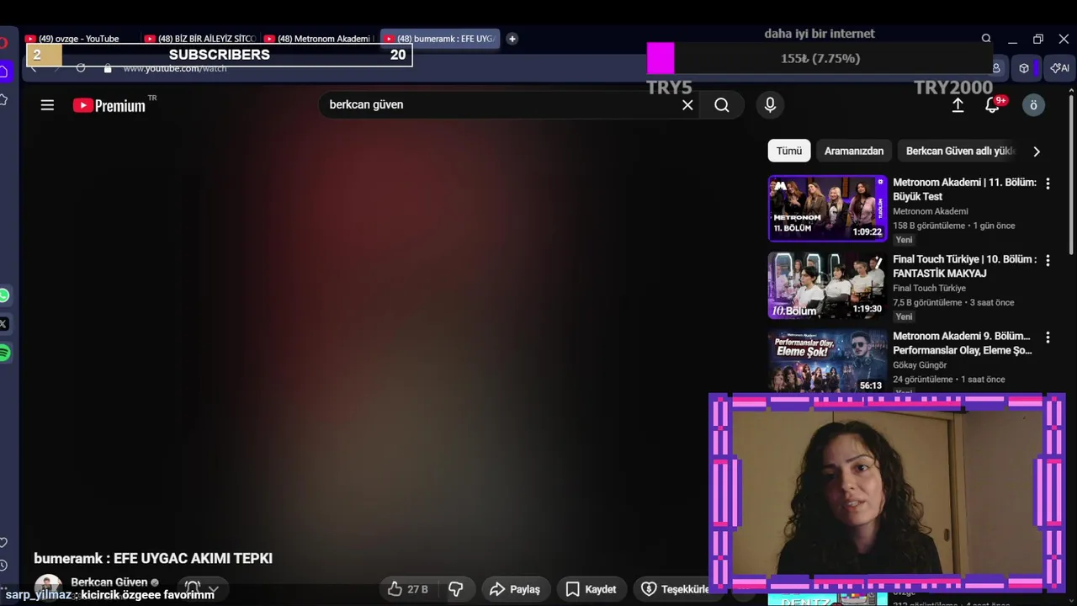Click the Paylaş share button
The width and height of the screenshot is (1077, 606).
pos(514,589)
